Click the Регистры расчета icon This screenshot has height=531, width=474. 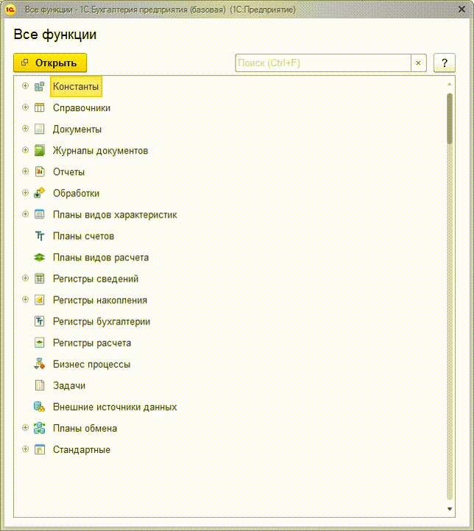click(x=39, y=343)
